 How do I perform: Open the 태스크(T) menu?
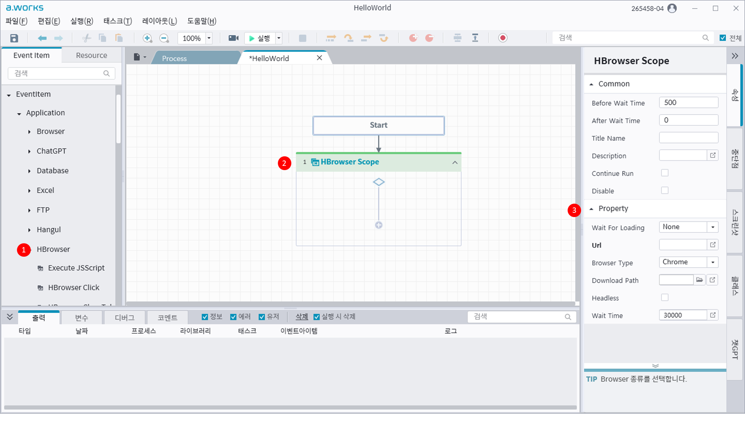(x=118, y=21)
